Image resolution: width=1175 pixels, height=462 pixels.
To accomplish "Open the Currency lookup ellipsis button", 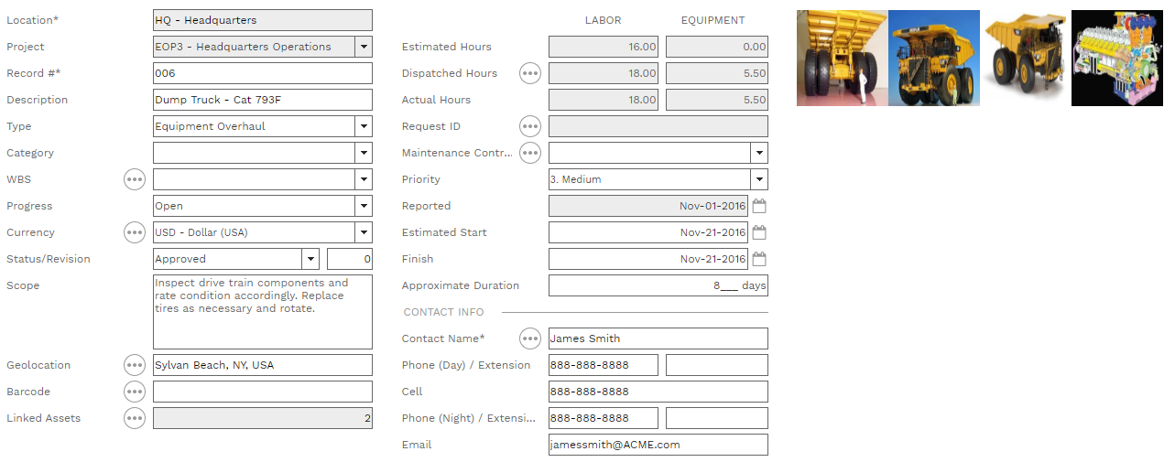I will coord(135,232).
